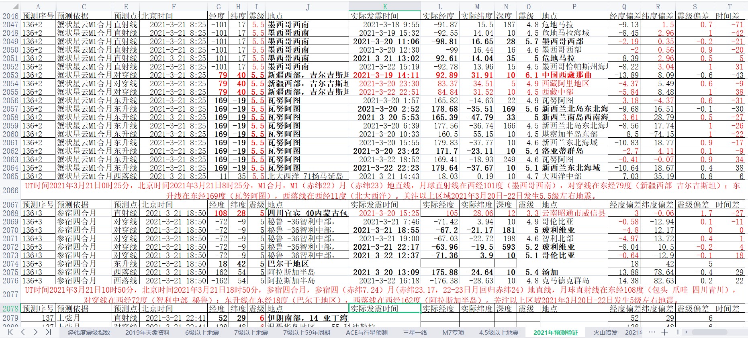Select the 火山喷发 sheet tab
Viewport: 748px width, 338px height.
(x=605, y=332)
